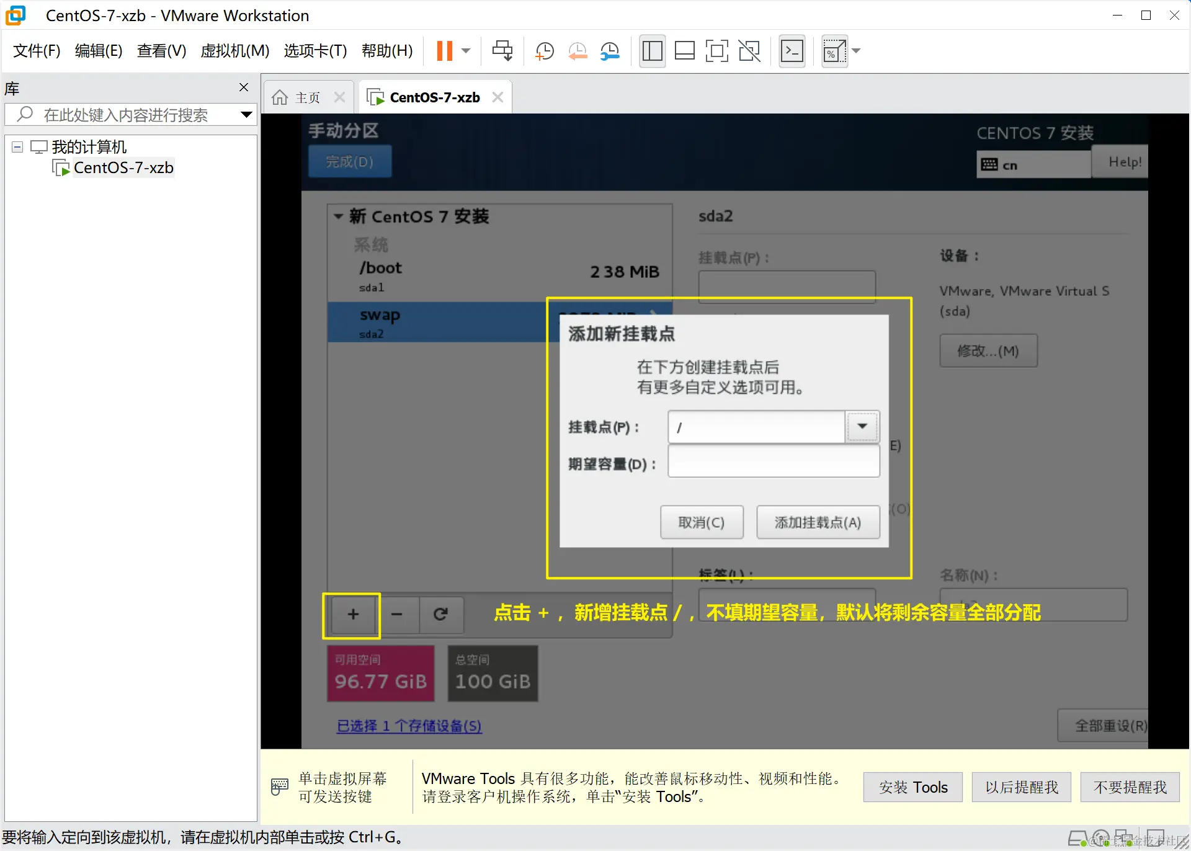Viewport: 1191px width, 851px height.
Task: Click 取消(C) in the dialog
Action: click(702, 522)
